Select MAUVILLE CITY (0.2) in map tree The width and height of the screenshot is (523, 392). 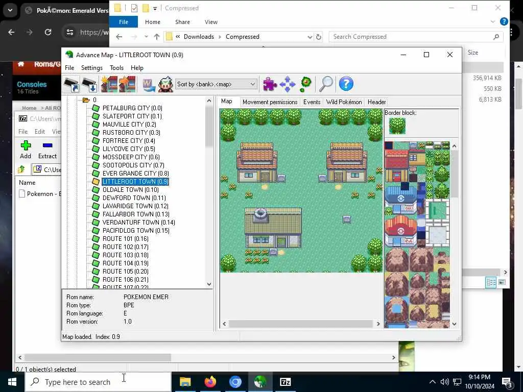pos(129,125)
